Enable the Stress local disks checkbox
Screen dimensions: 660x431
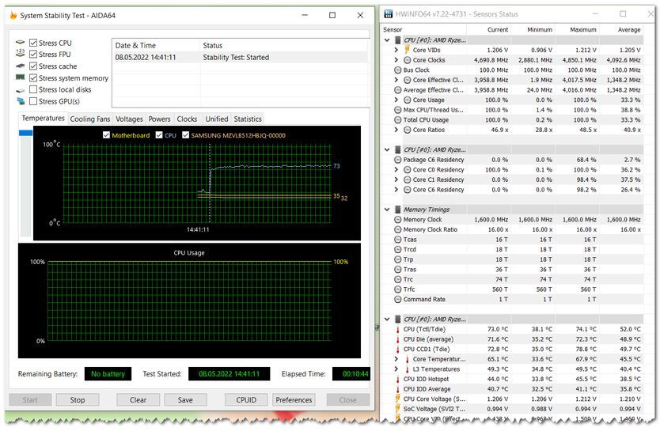coord(33,90)
